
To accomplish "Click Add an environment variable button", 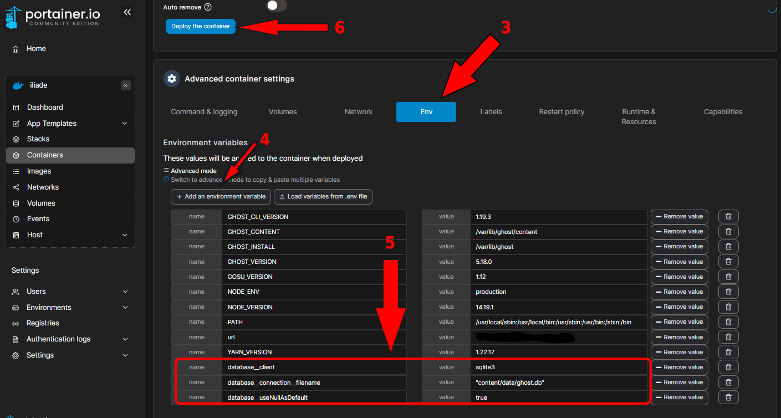I will coord(221,197).
